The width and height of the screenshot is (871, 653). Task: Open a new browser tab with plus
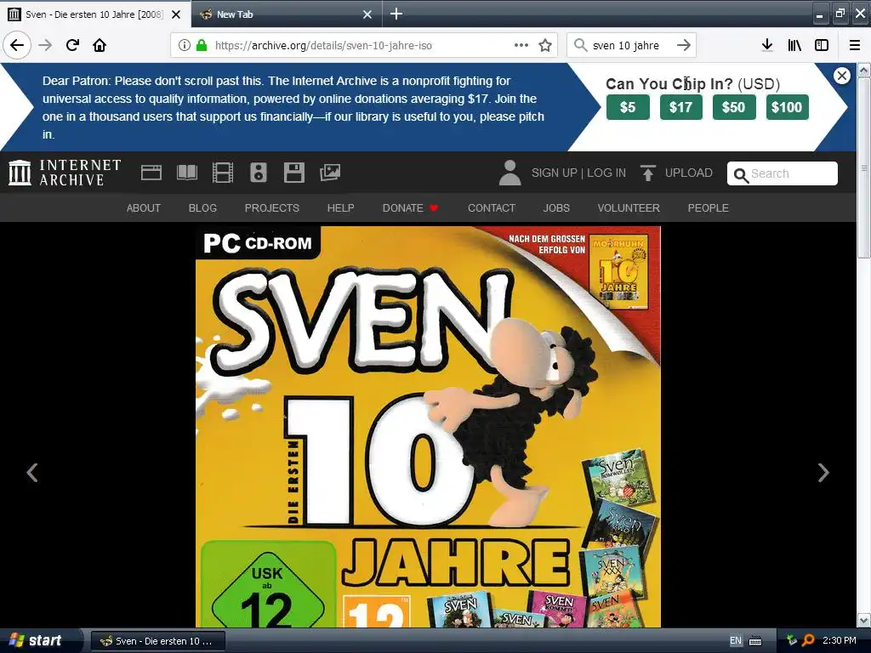coord(396,14)
